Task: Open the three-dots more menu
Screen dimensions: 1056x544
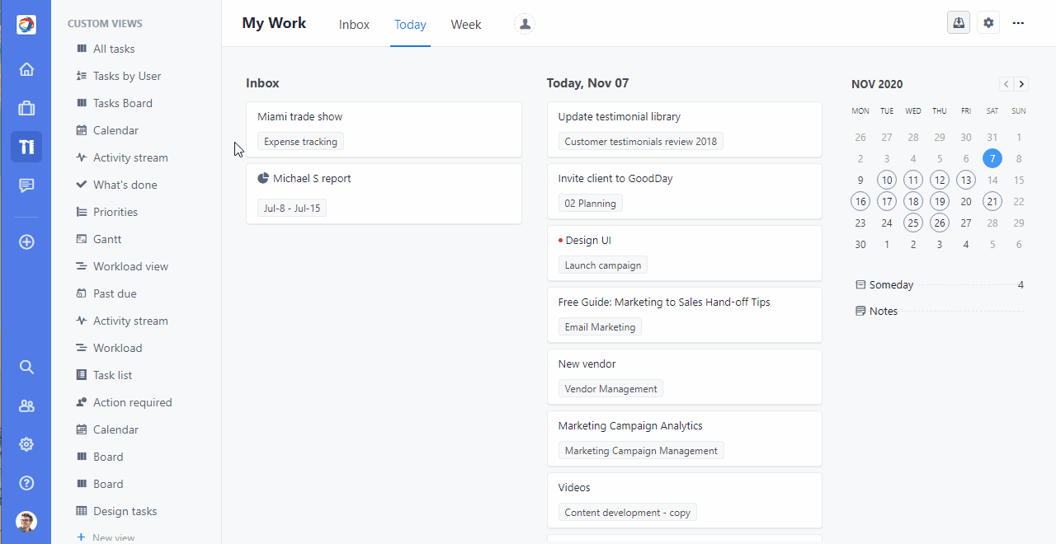Action: [x=1018, y=23]
